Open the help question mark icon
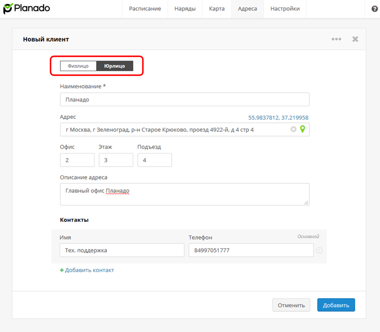The image size is (380, 332). point(375,9)
